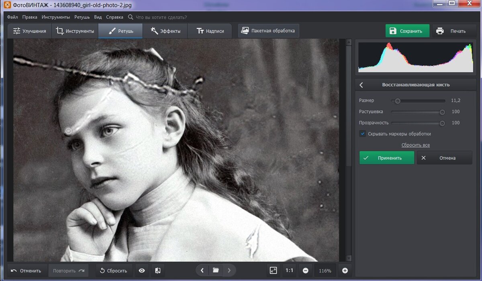Viewport: 482px width, 281px height.
Task: Click the Отменить undo button
Action: (26, 271)
